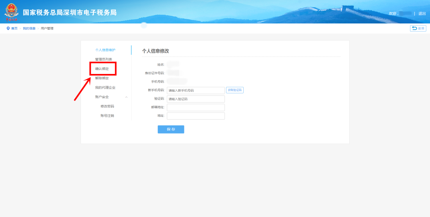Focus the 新手机号码 input field
The width and height of the screenshot is (430, 217).
point(196,91)
